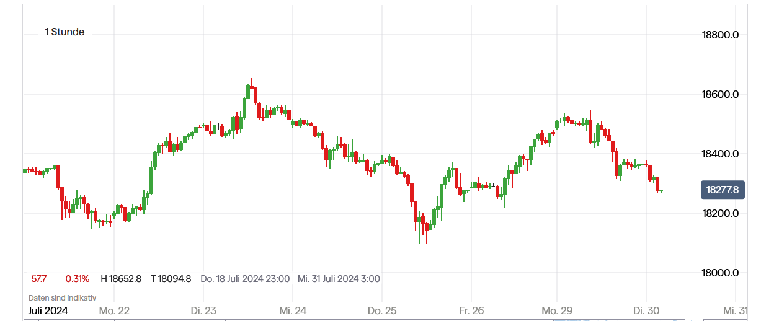Click the low value "T 18094.8"
Screen dimensions: 761x321
point(171,279)
